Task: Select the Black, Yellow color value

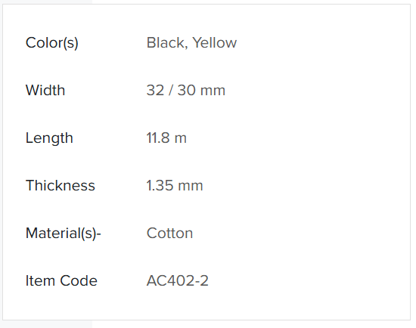Action: click(191, 42)
